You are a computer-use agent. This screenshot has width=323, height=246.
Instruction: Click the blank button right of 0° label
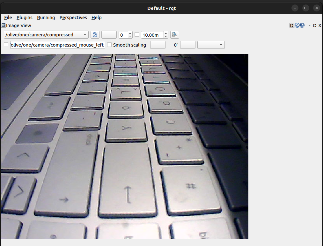(187, 45)
